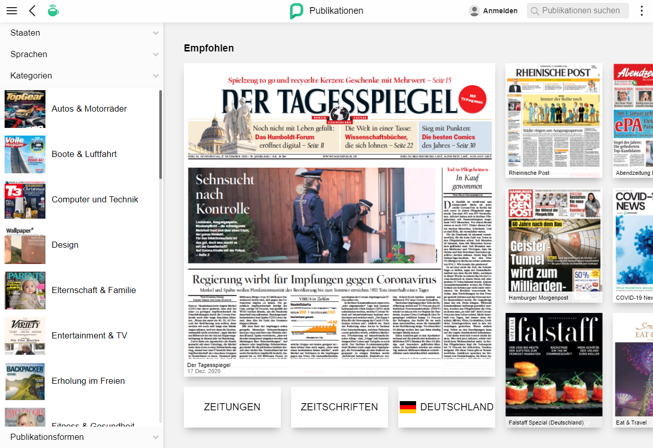Image resolution: width=653 pixels, height=448 pixels.
Task: Select the Computer und Technik category
Action: [x=94, y=199]
